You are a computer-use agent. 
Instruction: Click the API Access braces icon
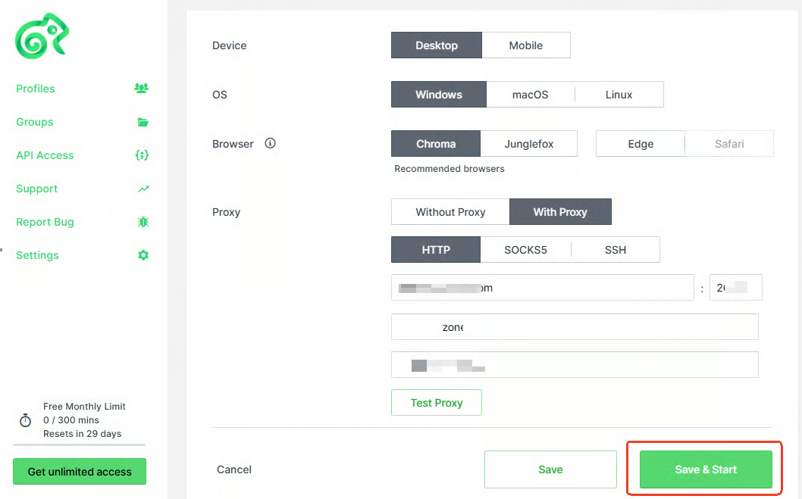click(x=142, y=155)
